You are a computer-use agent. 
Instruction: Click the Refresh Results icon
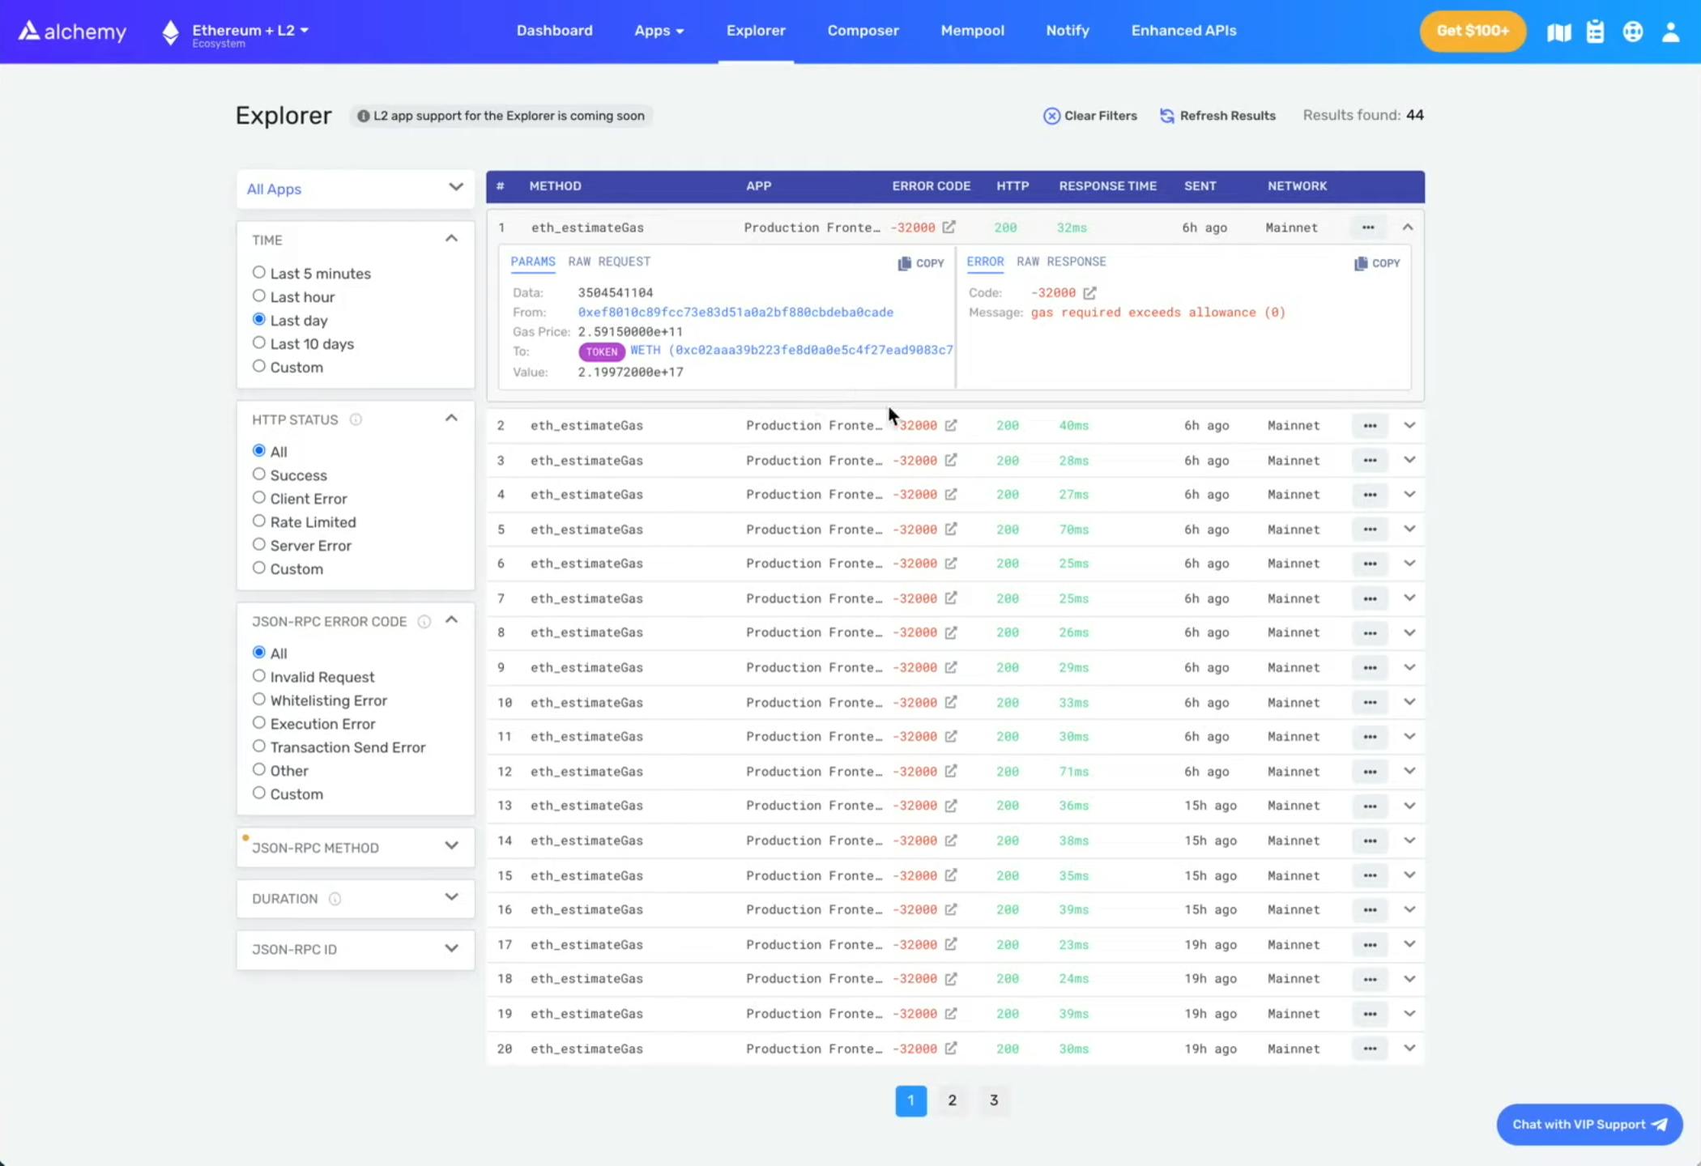[1166, 116]
